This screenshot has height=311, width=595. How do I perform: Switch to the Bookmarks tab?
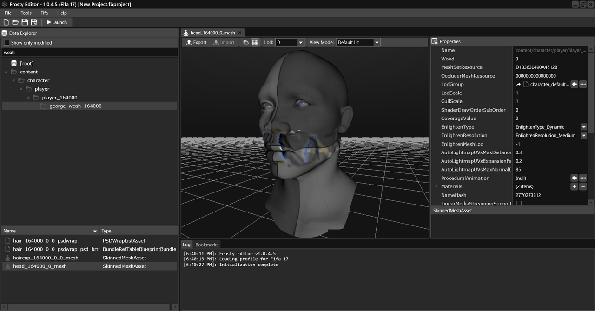click(206, 245)
